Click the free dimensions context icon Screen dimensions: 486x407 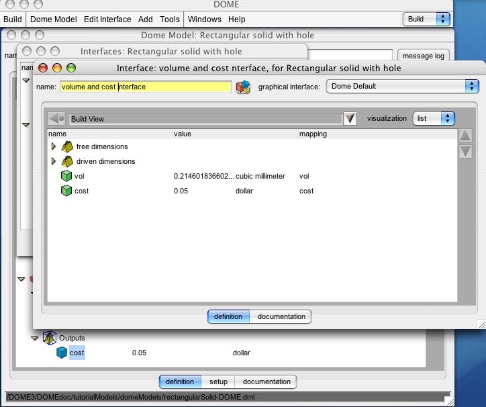pyautogui.click(x=67, y=146)
